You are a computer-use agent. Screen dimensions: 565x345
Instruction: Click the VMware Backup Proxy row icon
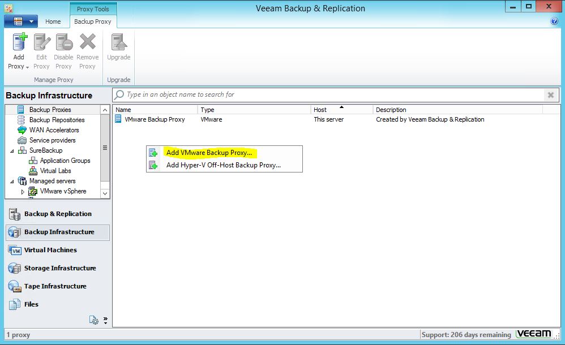(x=118, y=119)
